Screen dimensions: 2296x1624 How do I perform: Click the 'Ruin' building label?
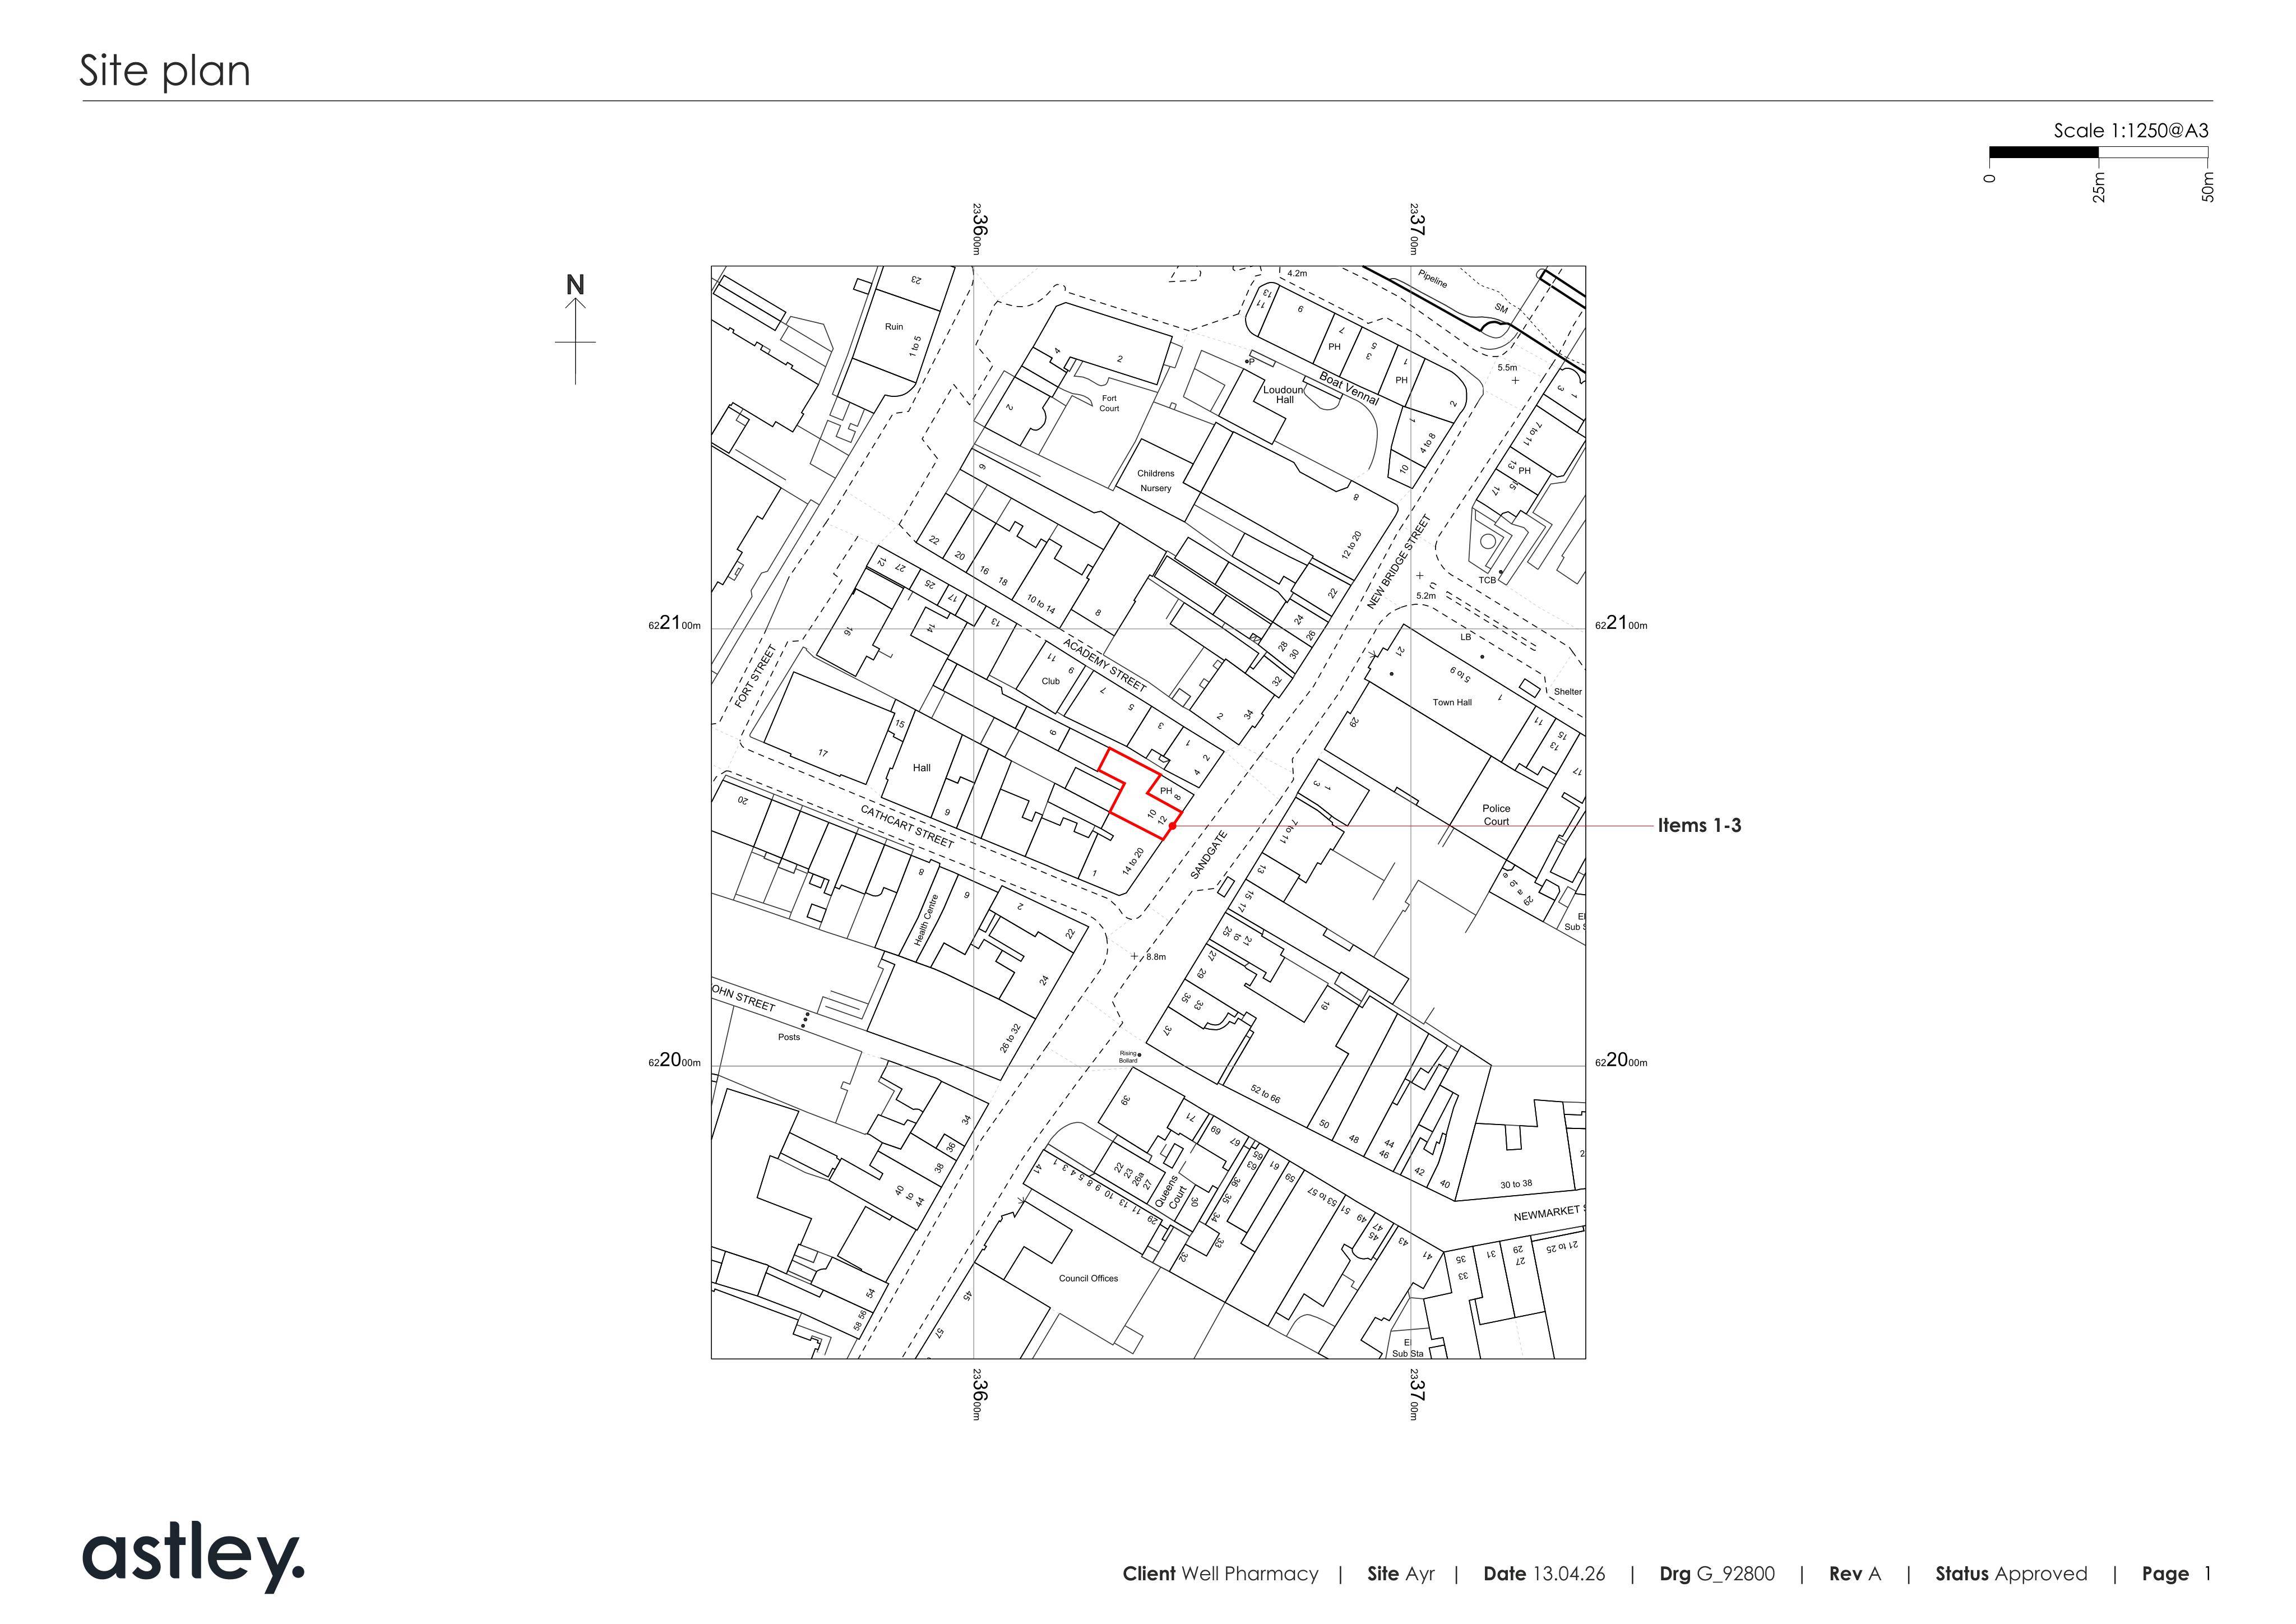coord(894,327)
